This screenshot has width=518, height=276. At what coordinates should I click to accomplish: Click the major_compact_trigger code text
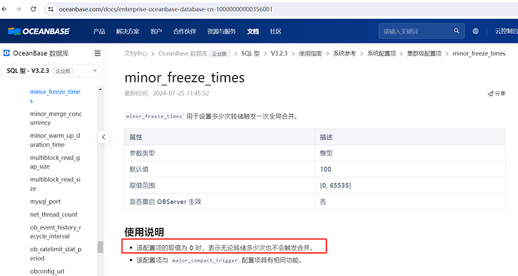(205, 260)
